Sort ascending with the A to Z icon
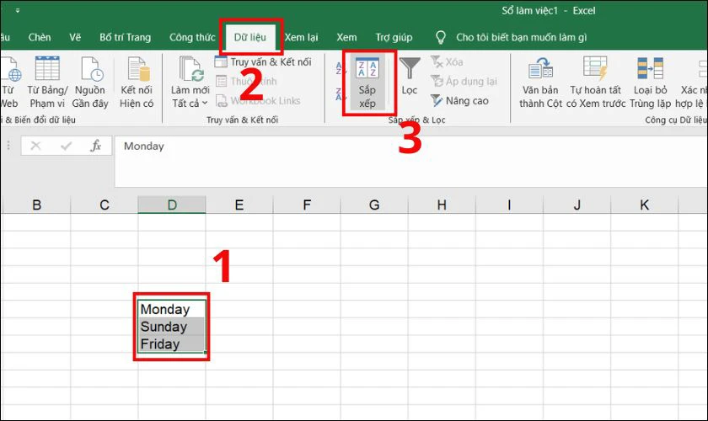The image size is (708, 421). coord(341,68)
